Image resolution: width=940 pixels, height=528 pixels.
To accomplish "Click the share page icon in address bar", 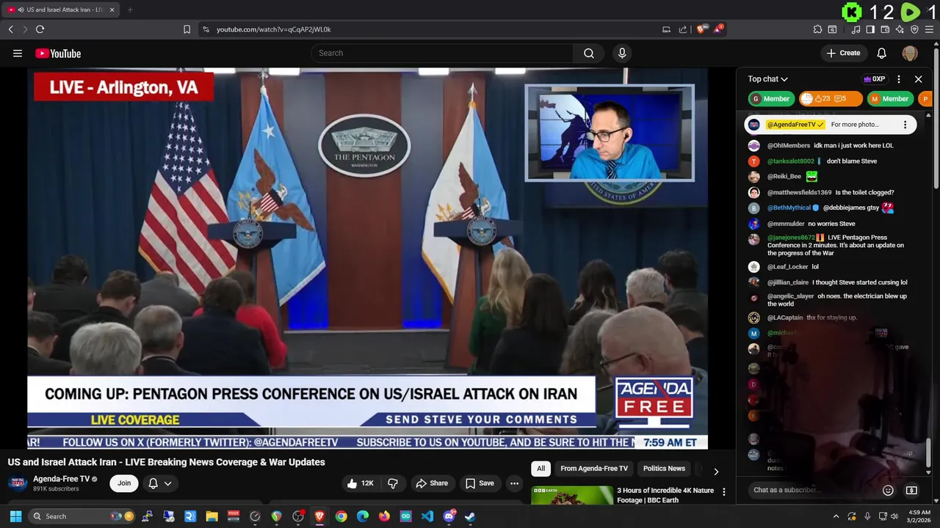I will pos(683,29).
